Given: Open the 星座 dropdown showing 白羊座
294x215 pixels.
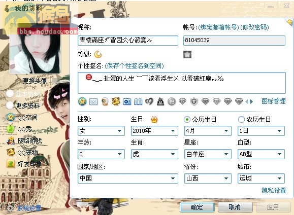Looking at the screenshot, I should [x=208, y=154].
